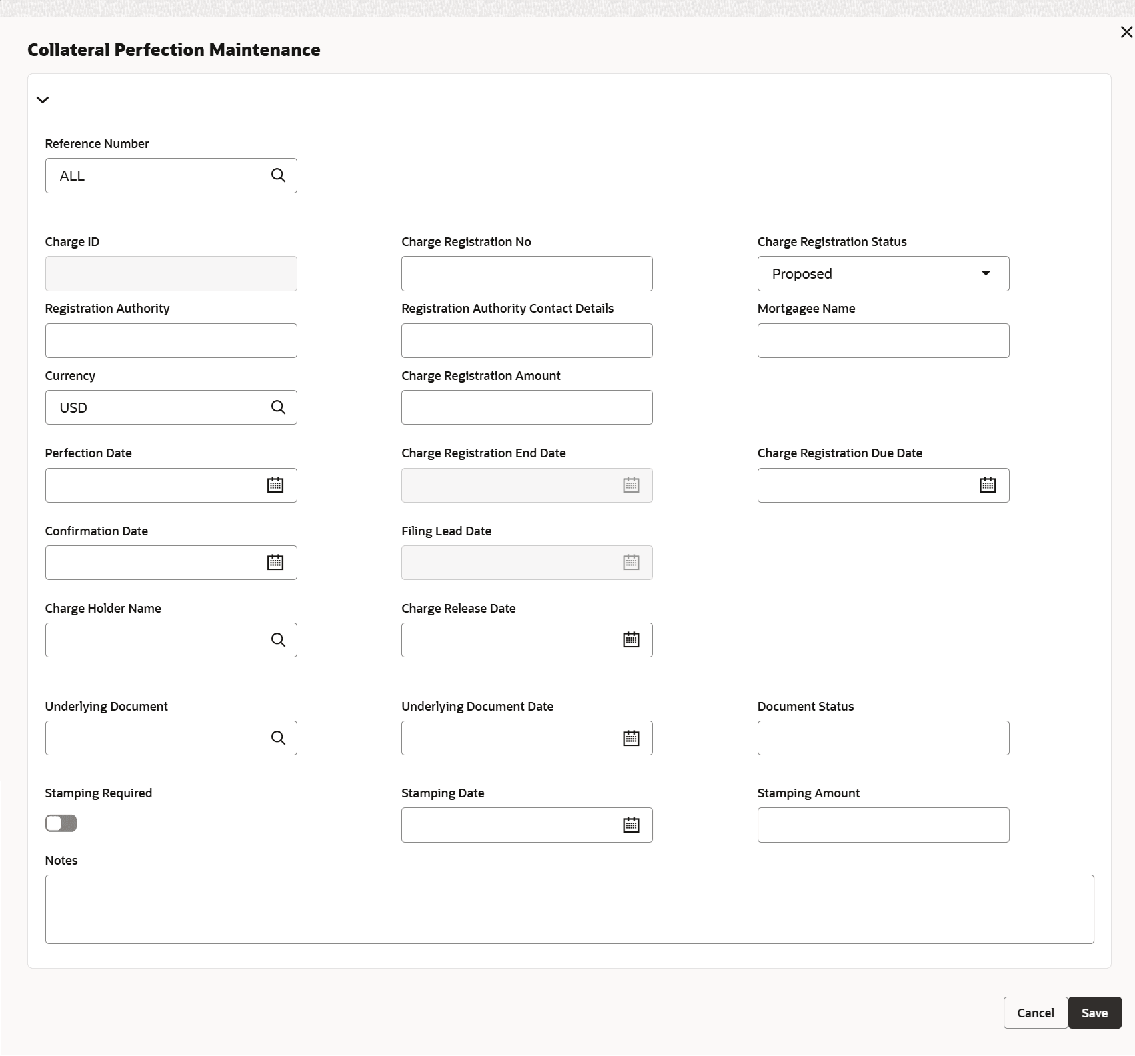This screenshot has height=1056, width=1135.
Task: Focus the Charge Registration No field
Action: (527, 274)
